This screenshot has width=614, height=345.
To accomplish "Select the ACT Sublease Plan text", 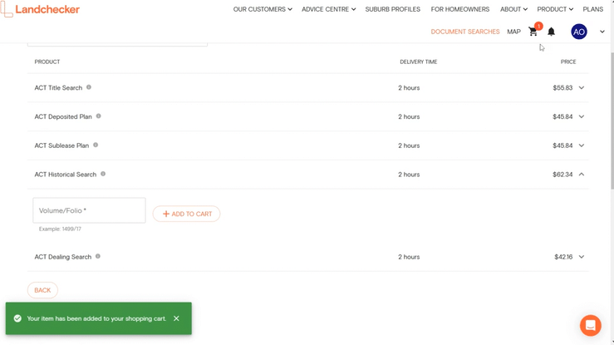I will pos(61,145).
